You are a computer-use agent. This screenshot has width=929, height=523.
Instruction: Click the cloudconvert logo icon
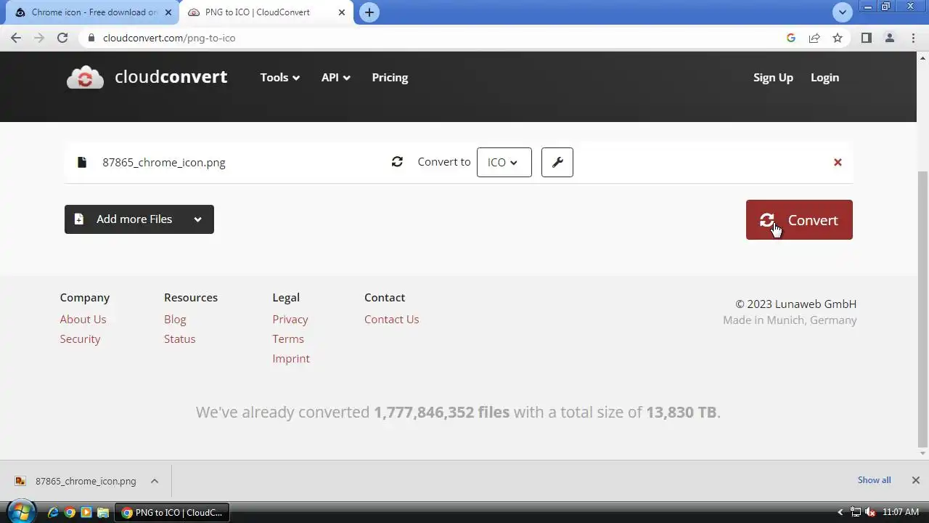tap(85, 77)
